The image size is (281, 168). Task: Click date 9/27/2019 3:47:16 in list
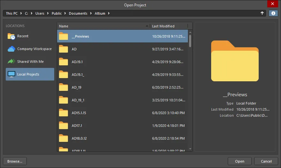click(x=168, y=49)
